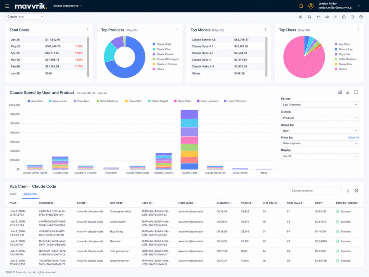
Task: Sort by the COST column header
Action: (319, 203)
